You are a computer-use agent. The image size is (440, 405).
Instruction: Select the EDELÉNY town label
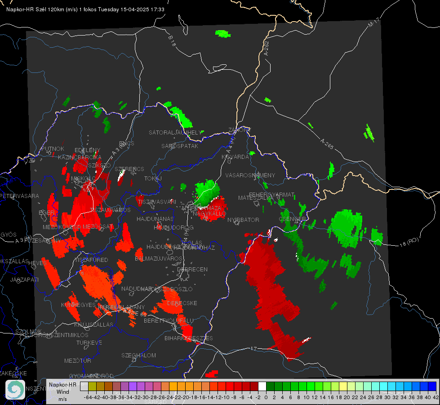[87, 150]
